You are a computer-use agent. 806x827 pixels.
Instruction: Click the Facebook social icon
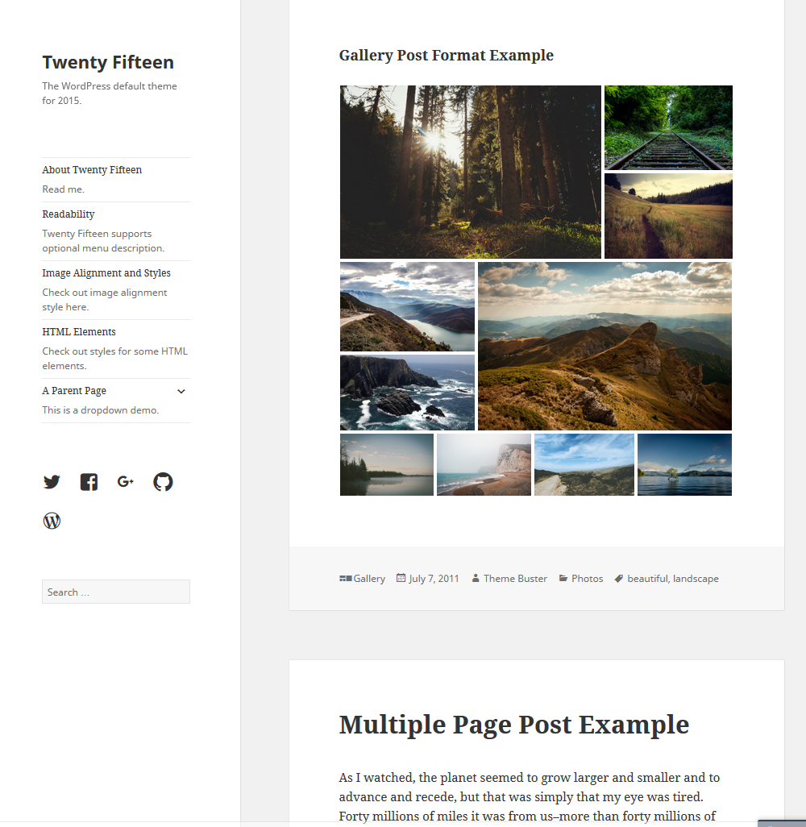(x=89, y=482)
